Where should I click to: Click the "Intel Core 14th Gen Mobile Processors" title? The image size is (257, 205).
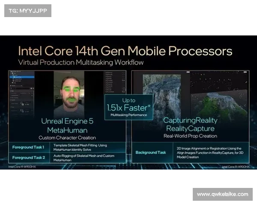(x=125, y=51)
